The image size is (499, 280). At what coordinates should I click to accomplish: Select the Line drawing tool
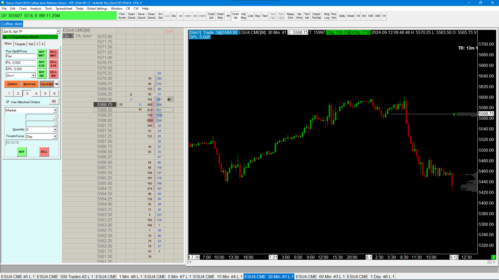click(250, 16)
